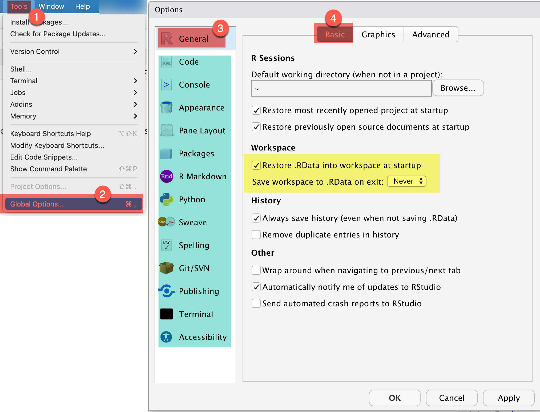Click the Apply button

(x=509, y=398)
